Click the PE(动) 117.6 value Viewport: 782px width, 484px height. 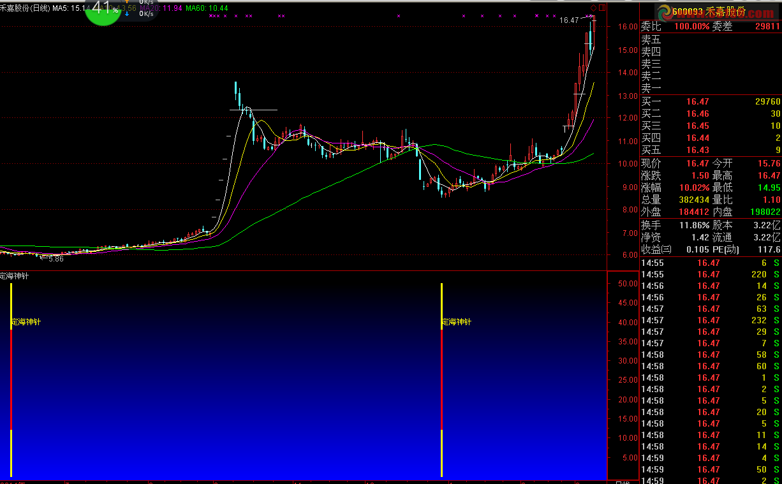click(x=770, y=249)
